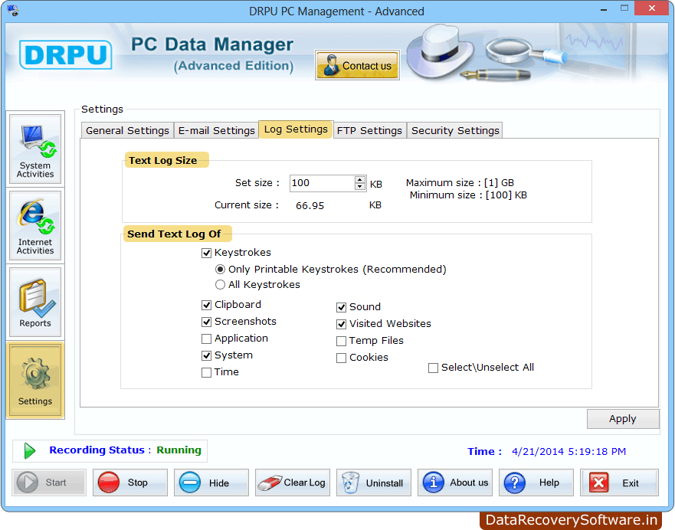The image size is (675, 530).
Task: Switch to the E-mail Settings tab
Action: pos(217,130)
